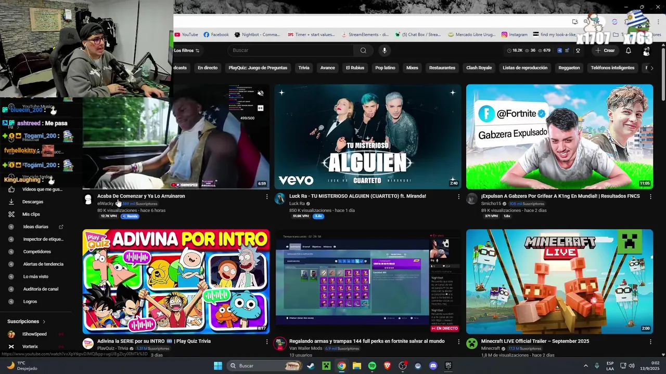Image resolution: width=666 pixels, height=374 pixels.
Task: Select the Listas de reproducción chip
Action: click(525, 68)
